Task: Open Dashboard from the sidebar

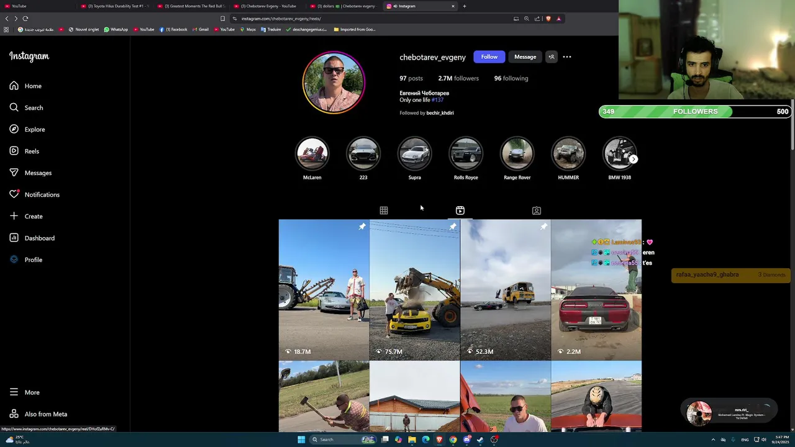Action: (32, 238)
